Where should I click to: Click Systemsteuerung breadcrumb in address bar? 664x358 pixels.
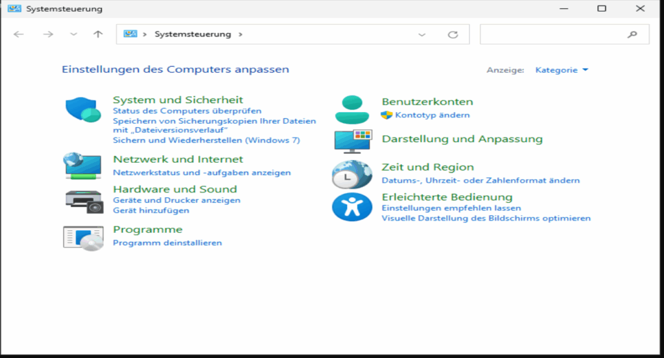coord(193,34)
